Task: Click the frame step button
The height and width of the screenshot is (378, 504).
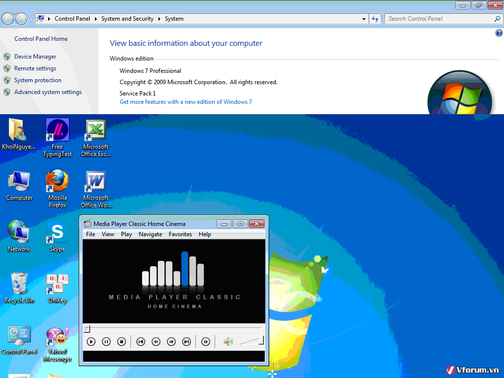Action: pyautogui.click(x=206, y=342)
